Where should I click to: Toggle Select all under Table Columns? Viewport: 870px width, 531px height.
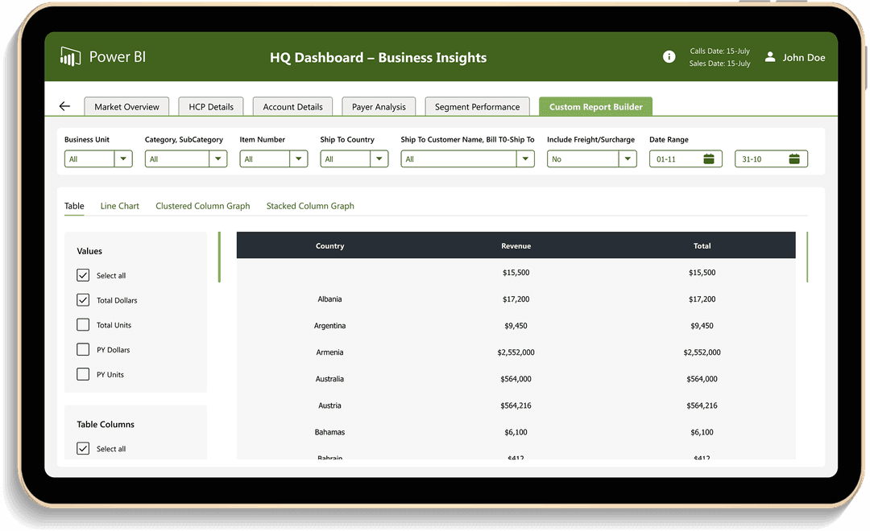[x=83, y=449]
